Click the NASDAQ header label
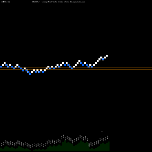152x152 pixels. [5, 2]
